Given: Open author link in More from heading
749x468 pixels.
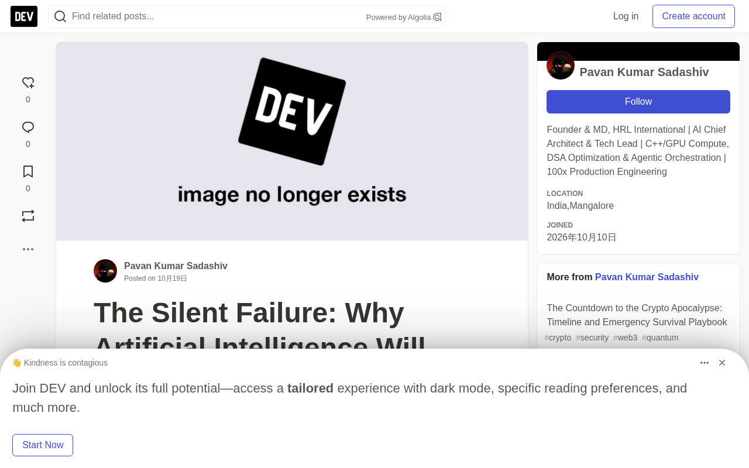Looking at the screenshot, I should [647, 277].
